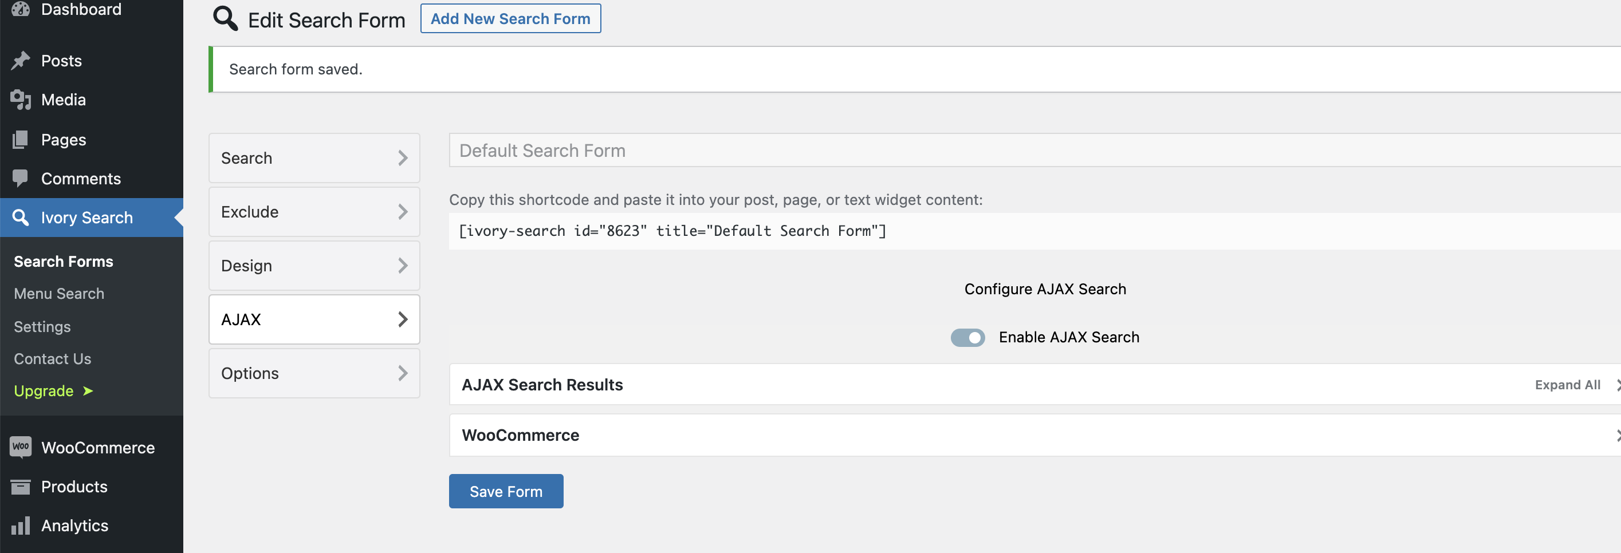Click the Dashboard gauge icon
This screenshot has width=1621, height=553.
[x=20, y=9]
